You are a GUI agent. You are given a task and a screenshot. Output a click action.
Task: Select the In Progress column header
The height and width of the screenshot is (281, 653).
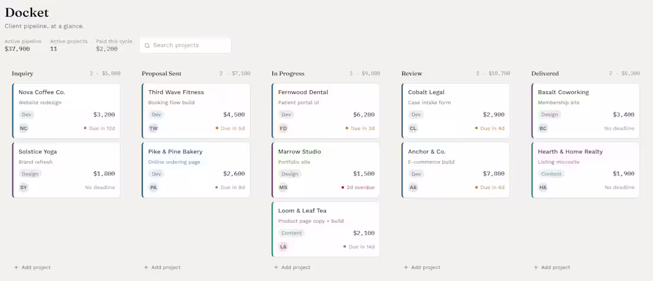pyautogui.click(x=288, y=74)
